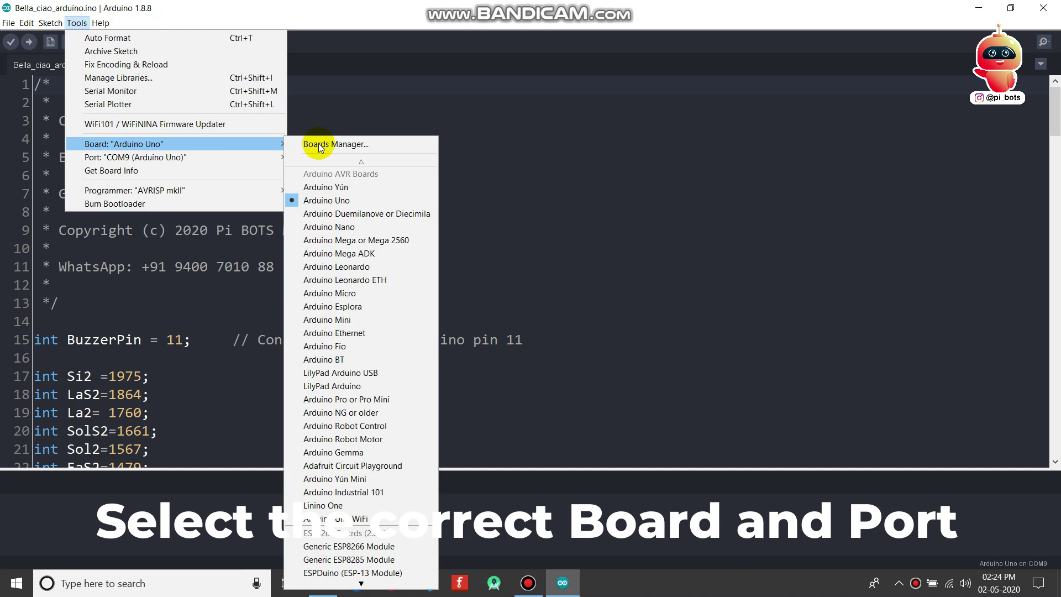Show hidden tray icons chevron
Viewport: 1061px width, 597px height.
899,583
